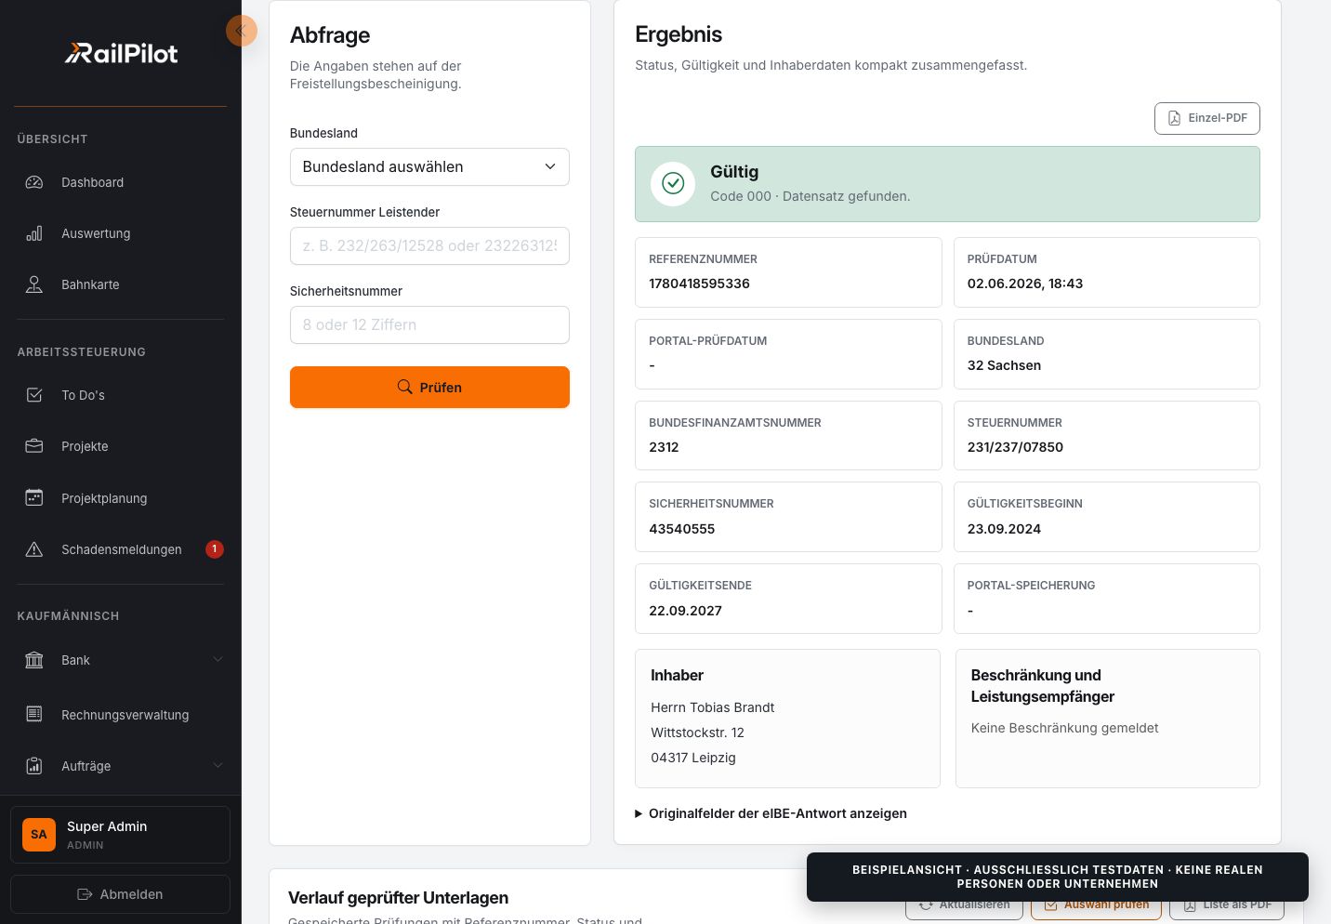
Task: Click the Keine Beschränkung gemeldet text
Action: (1064, 728)
